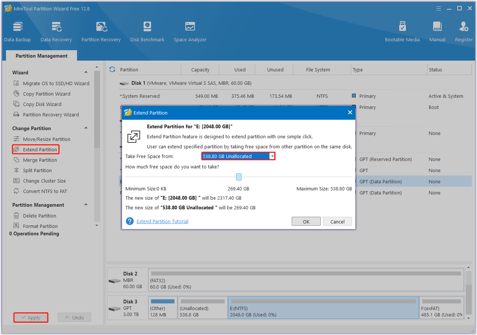
Task: Select the 128 MB (Other) partition block
Action: coord(163,307)
